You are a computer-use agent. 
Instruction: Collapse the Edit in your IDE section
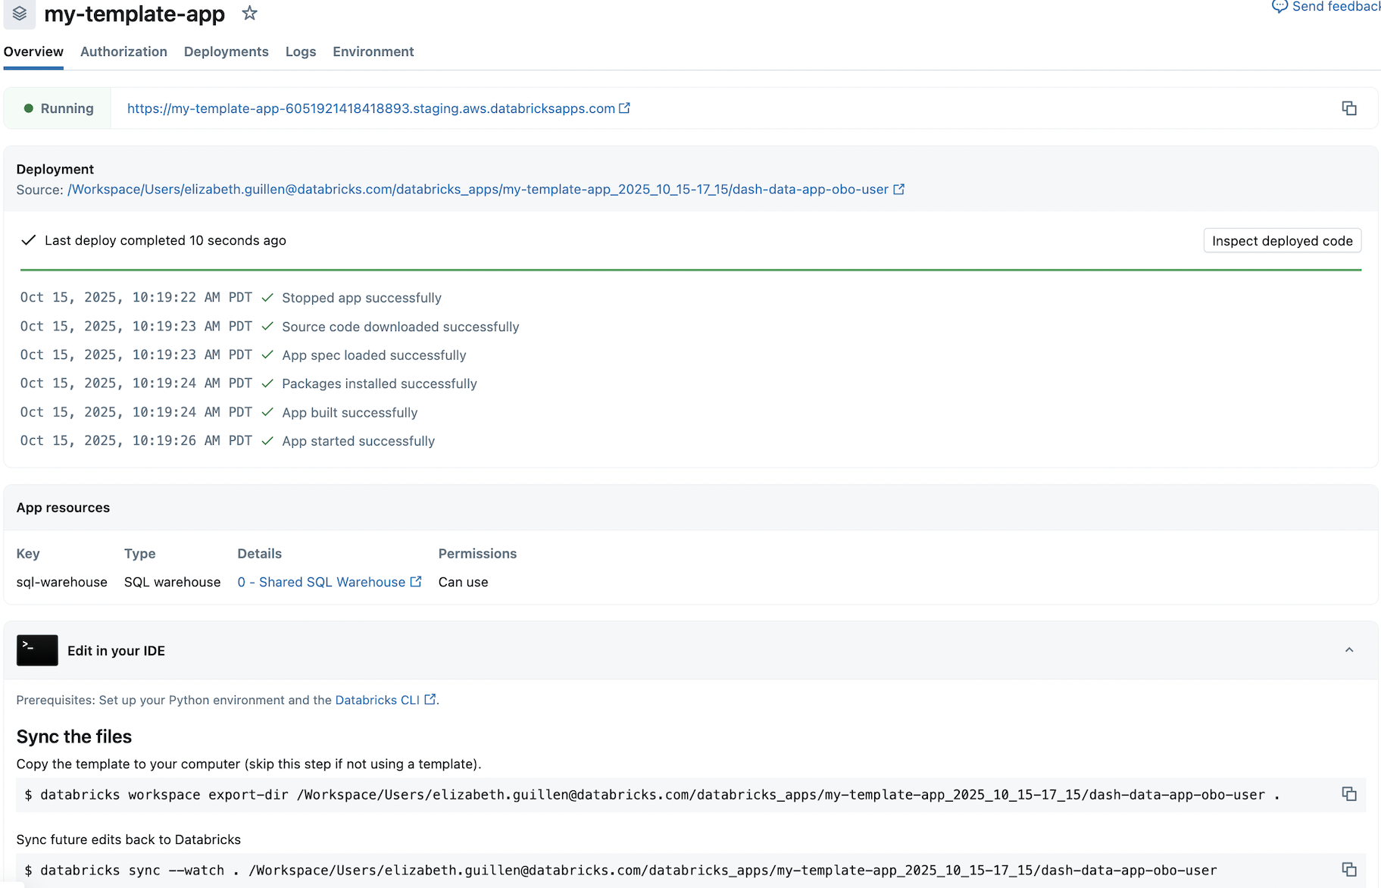click(1349, 649)
